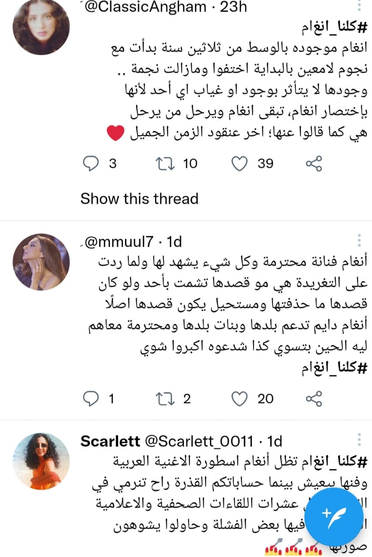This screenshot has height=557, width=372.
Task: Open more options for Scarlett's tweet
Action: (359, 441)
